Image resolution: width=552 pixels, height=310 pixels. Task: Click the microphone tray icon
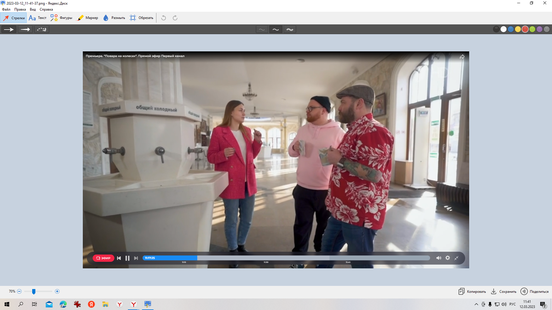tap(490, 304)
